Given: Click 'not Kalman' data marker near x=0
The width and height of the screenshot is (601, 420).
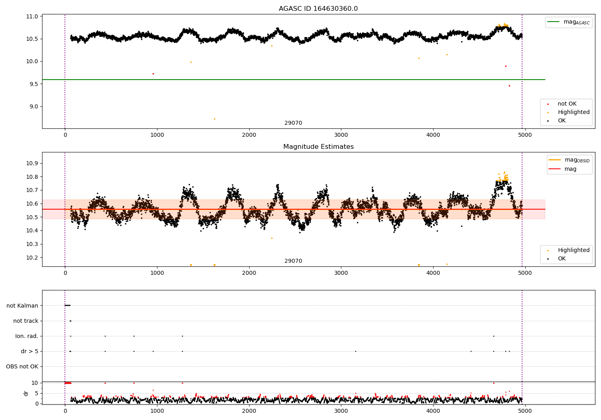Looking at the screenshot, I should coord(68,306).
